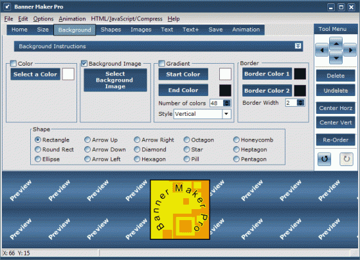
Task: Open the File menu
Action: coord(8,19)
